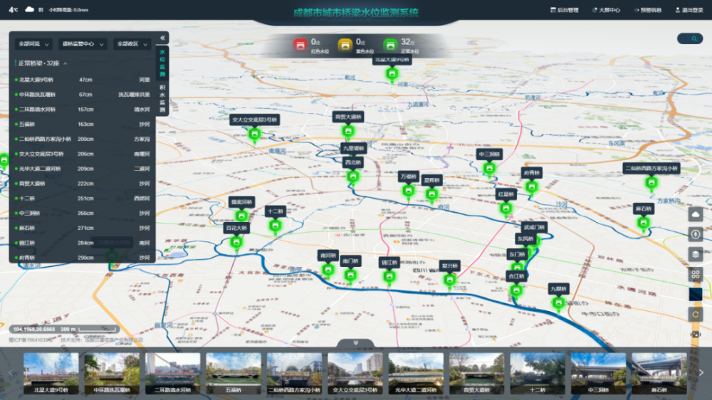This screenshot has height=400, width=712.
Task: Click 交大立交底层3号桥 map marker icon
Action: tap(254, 135)
